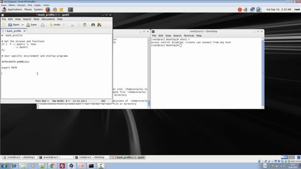Image resolution: width=301 pixels, height=169 pixels.
Task: Click the Paste clipboard icon in gedit
Action: tap(85, 25)
